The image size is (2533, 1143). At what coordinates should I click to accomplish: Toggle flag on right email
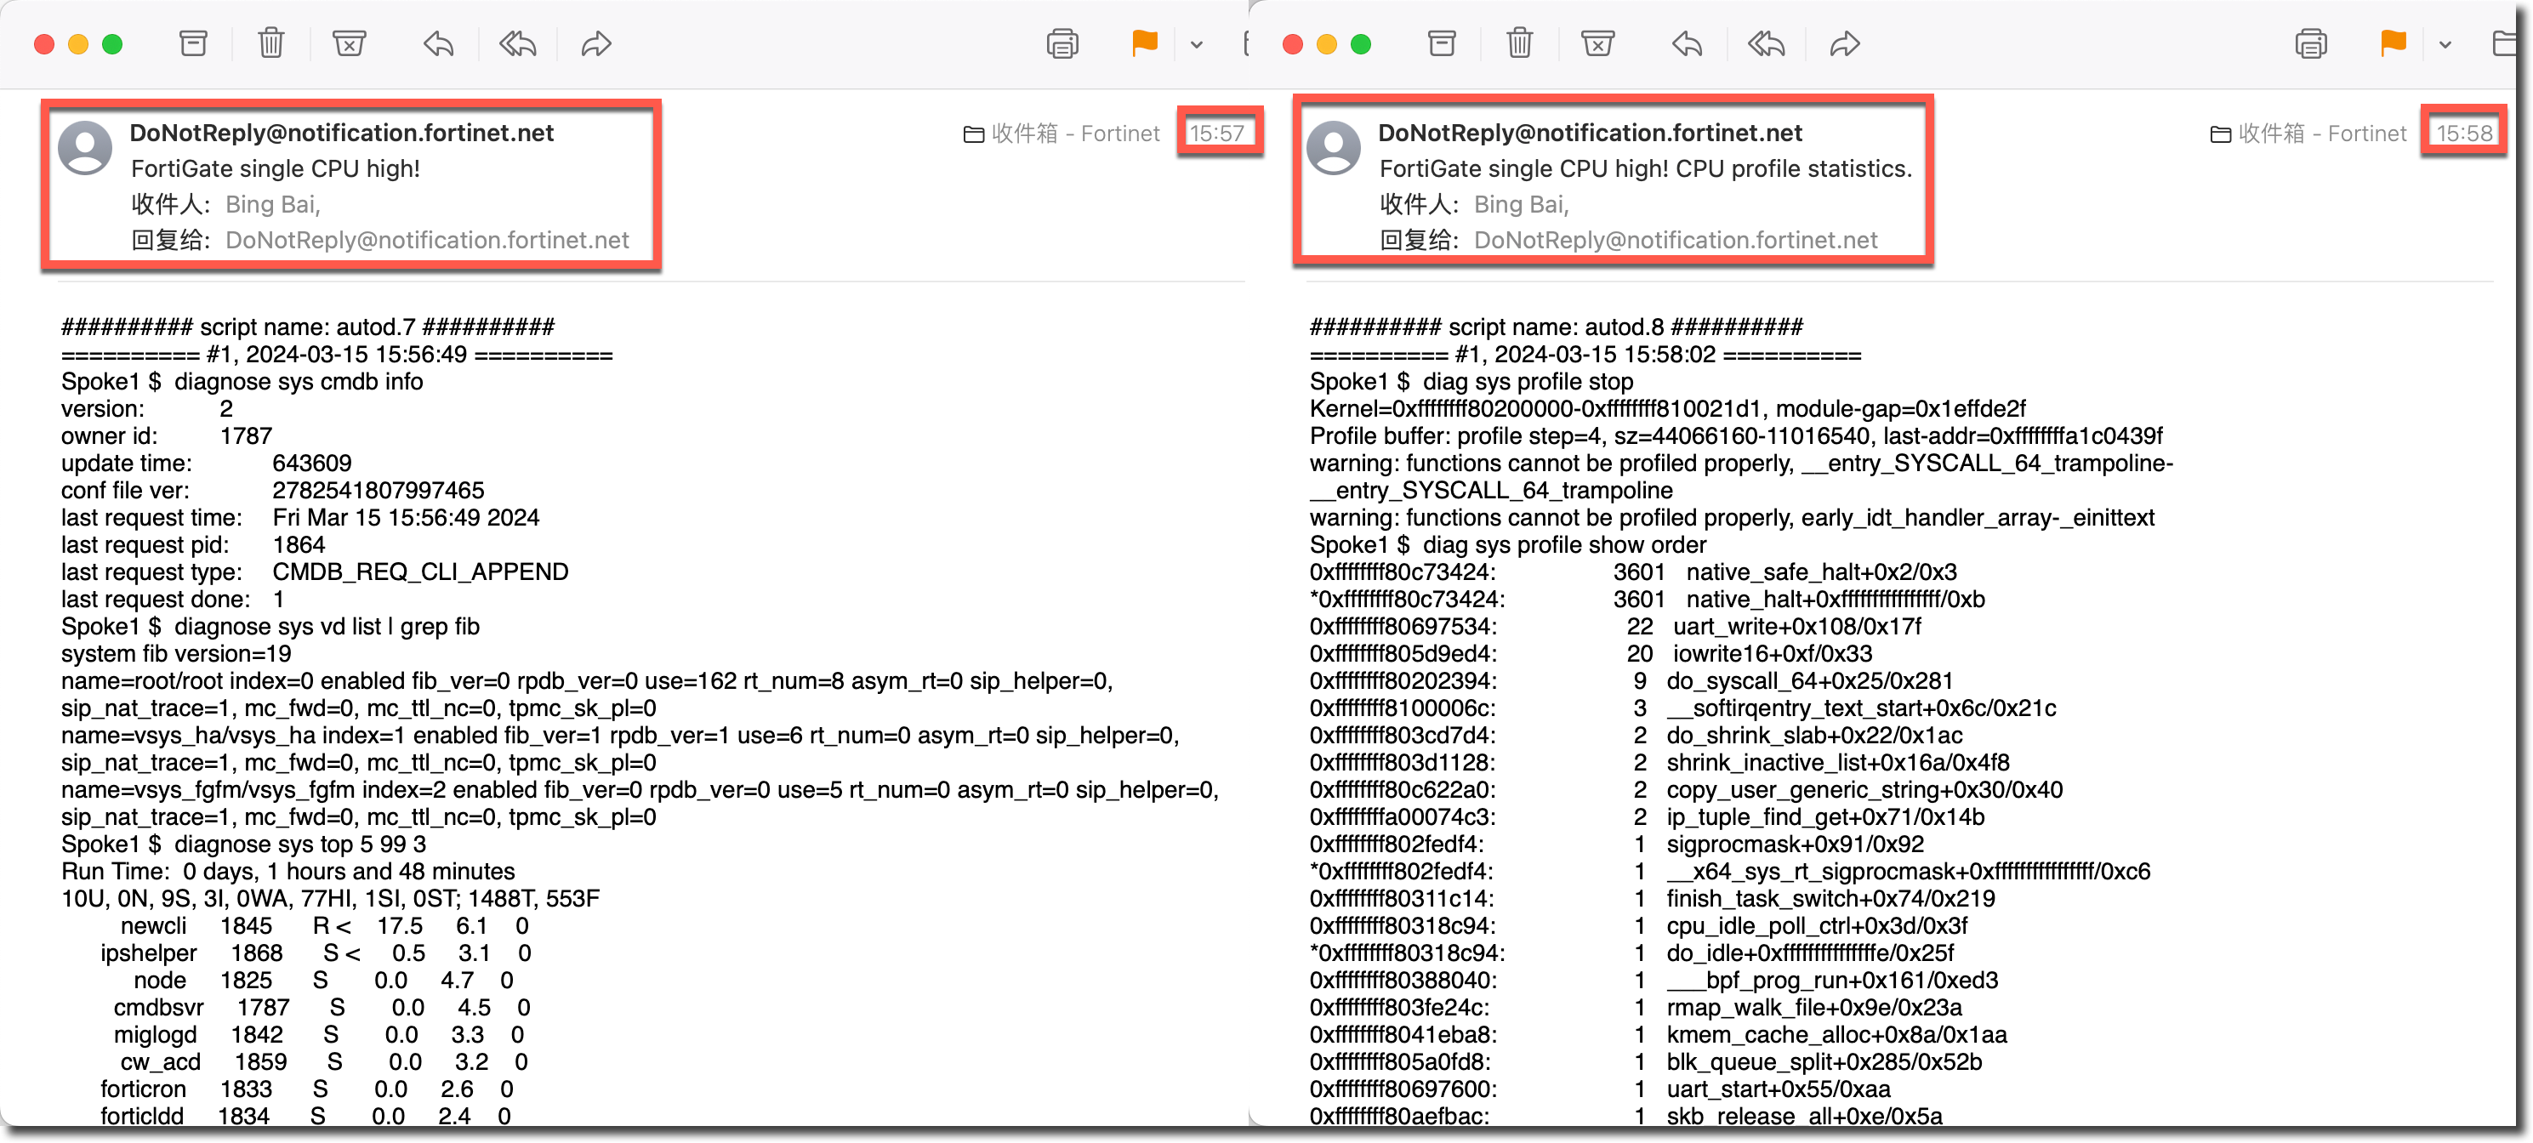[x=2393, y=44]
